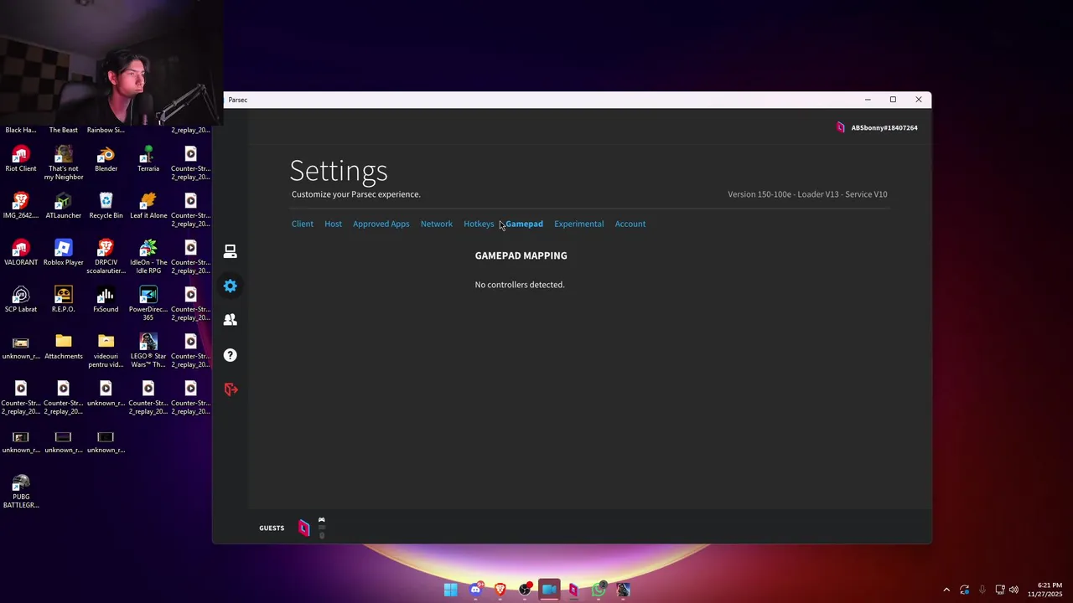The width and height of the screenshot is (1073, 603).
Task: Open the Help question mark icon
Action: pyautogui.click(x=231, y=355)
